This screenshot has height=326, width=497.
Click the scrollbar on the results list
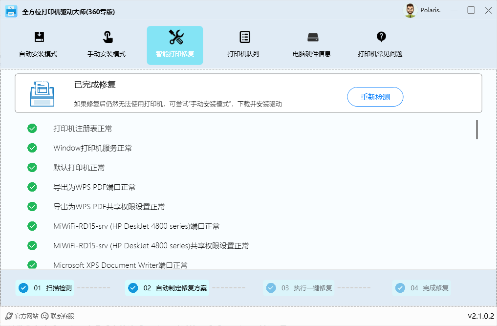point(477,130)
